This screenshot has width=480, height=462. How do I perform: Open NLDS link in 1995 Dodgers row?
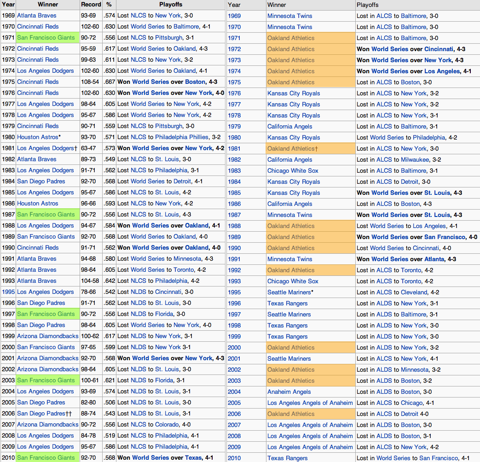[139, 292]
